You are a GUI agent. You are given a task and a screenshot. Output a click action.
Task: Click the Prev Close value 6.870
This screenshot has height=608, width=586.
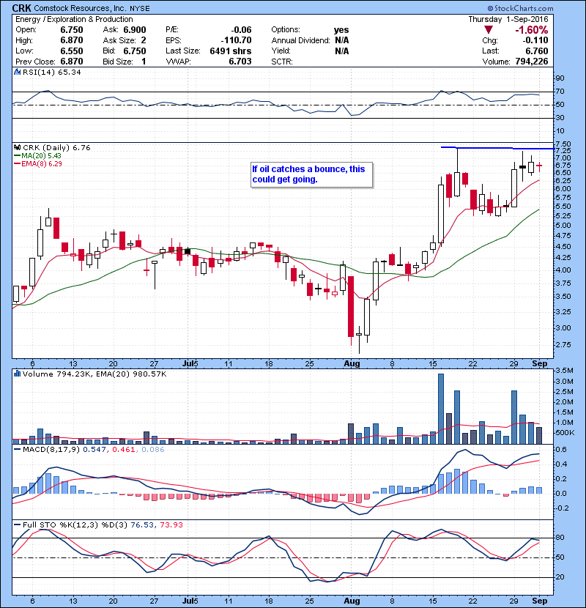click(71, 62)
